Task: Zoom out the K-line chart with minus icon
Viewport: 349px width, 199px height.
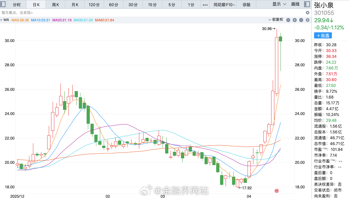Action: [301, 20]
